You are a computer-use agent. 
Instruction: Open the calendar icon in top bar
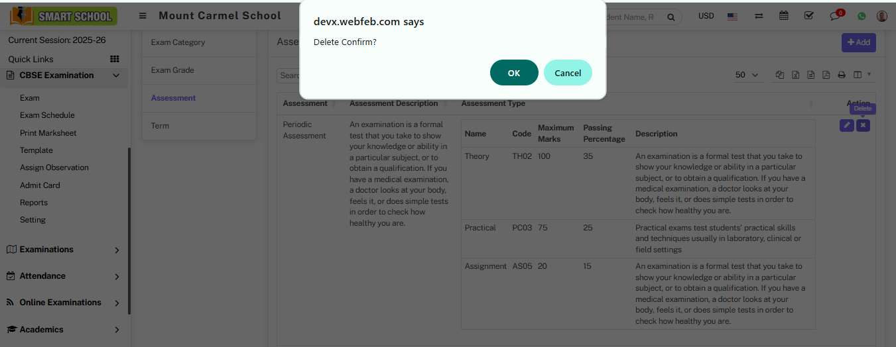784,16
